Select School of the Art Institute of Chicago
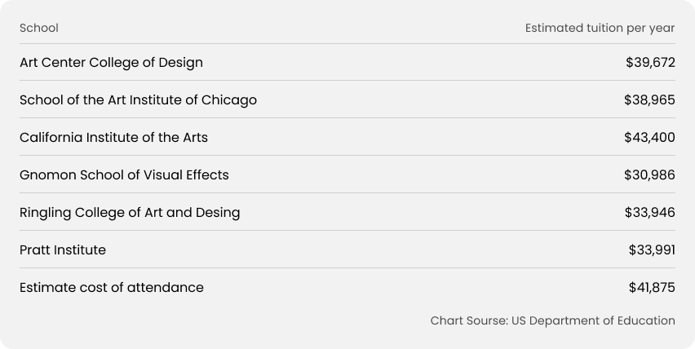 [x=139, y=100]
